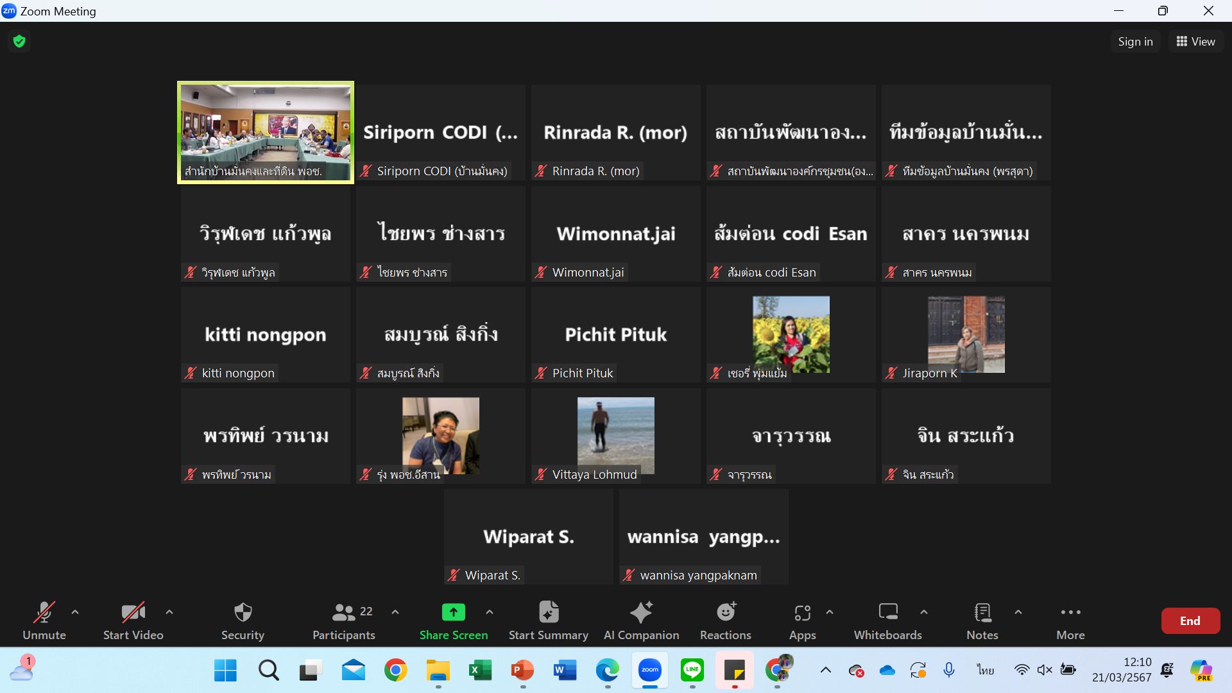Open the View menu
The image size is (1232, 693).
tap(1195, 40)
